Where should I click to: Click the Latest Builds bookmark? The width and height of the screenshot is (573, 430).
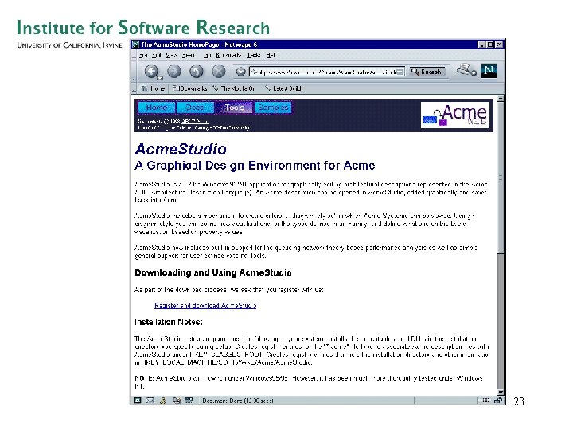[284, 88]
